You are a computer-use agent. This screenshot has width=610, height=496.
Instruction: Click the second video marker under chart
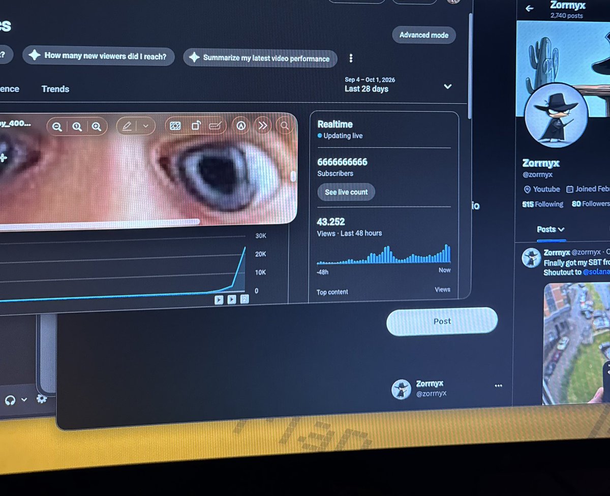[x=232, y=300]
